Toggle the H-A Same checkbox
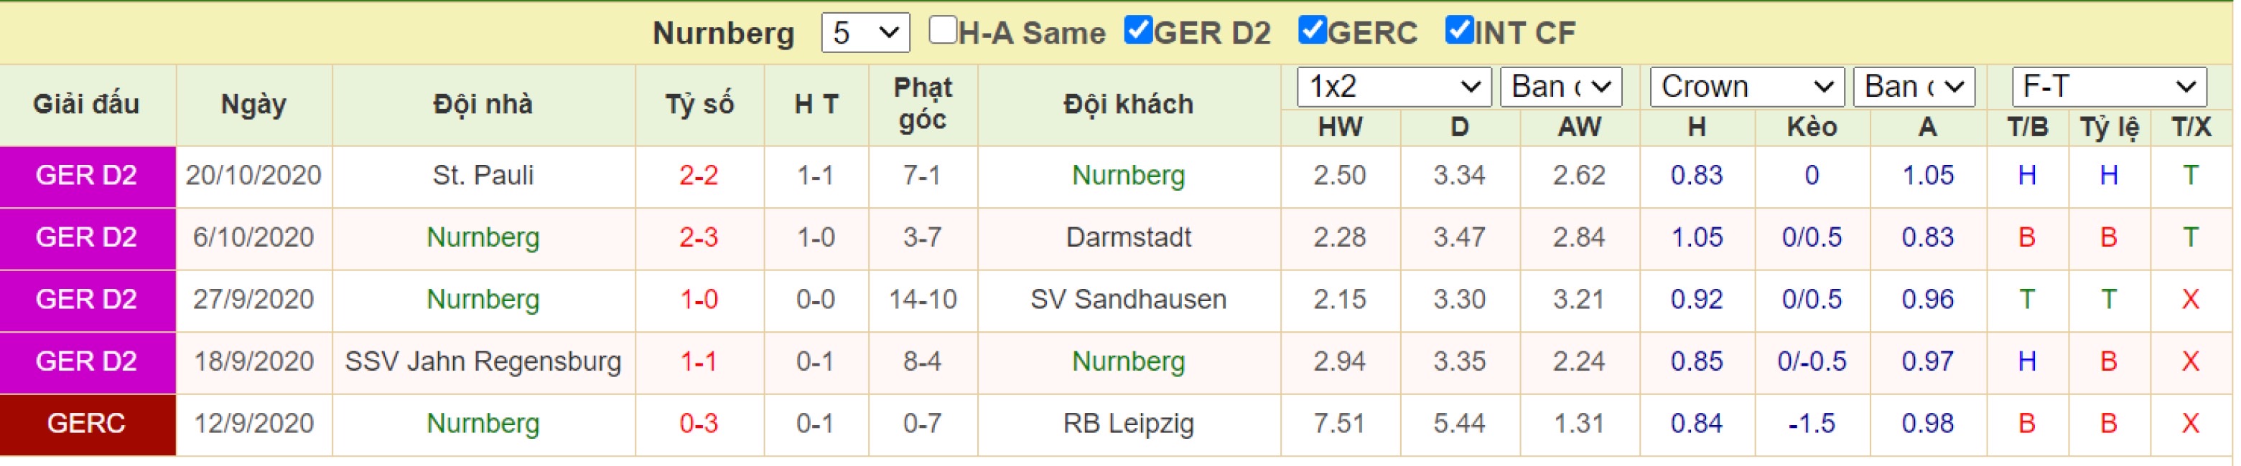 click(x=943, y=30)
